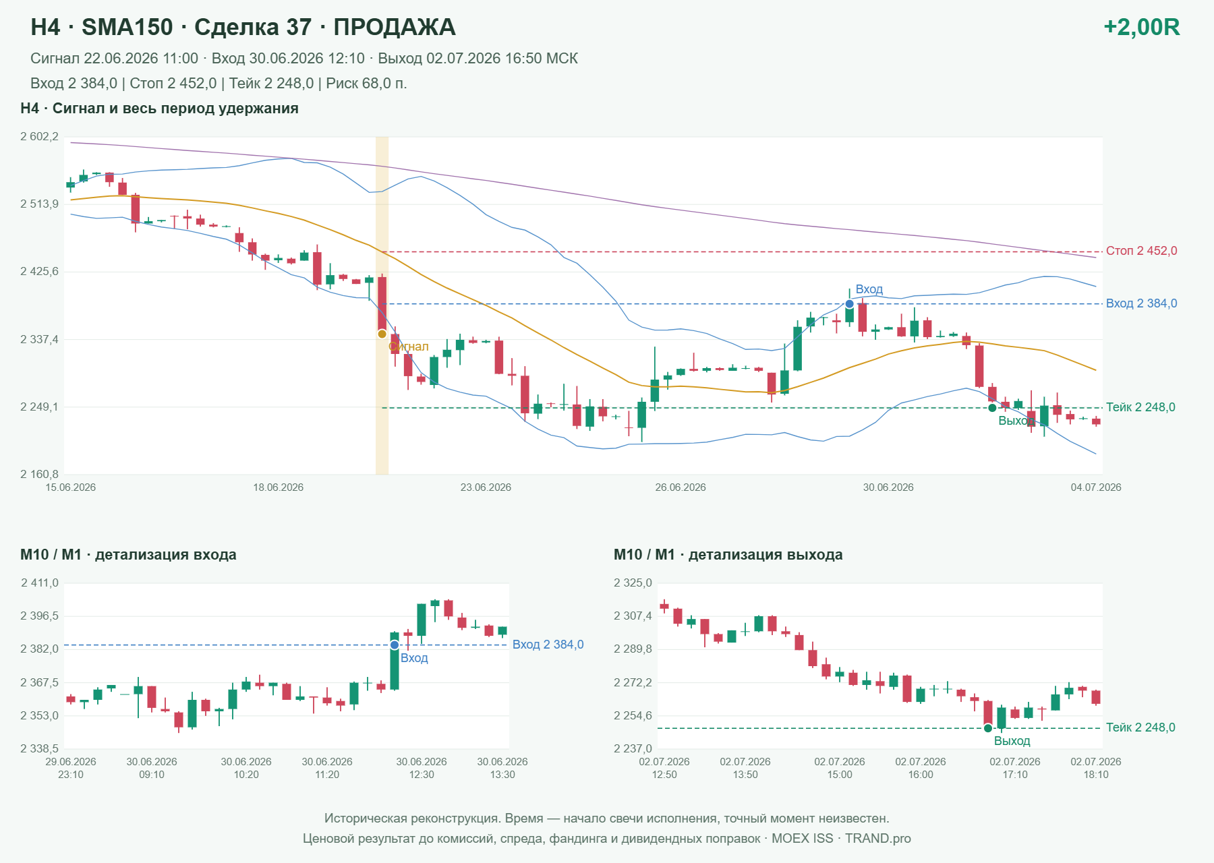Click the "04.07.2026" date axis label
Screen dimensions: 1214x863
[x=1096, y=487]
